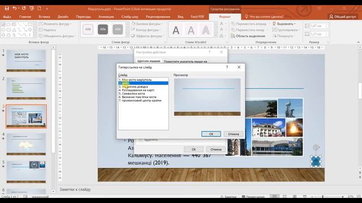Expand the shape styles gallery more button
362x203 pixels.
point(127,35)
